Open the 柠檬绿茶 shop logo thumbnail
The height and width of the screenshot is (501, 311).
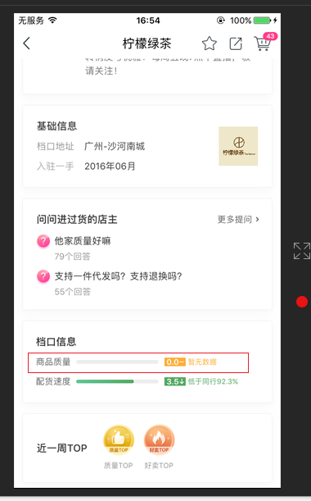[238, 146]
